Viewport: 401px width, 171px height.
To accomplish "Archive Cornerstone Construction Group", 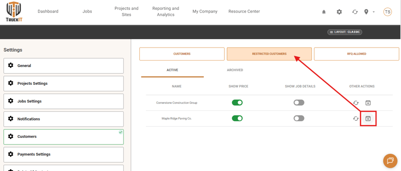I will pyautogui.click(x=368, y=103).
